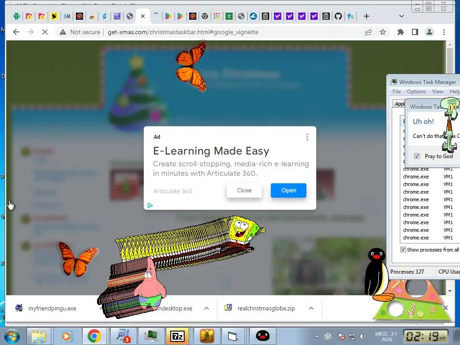The image size is (460, 345).
Task: Open the SM favicon tab
Action: click(x=67, y=17)
